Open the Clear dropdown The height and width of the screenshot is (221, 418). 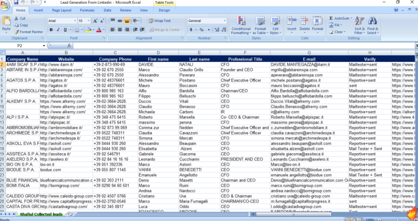(x=337, y=32)
